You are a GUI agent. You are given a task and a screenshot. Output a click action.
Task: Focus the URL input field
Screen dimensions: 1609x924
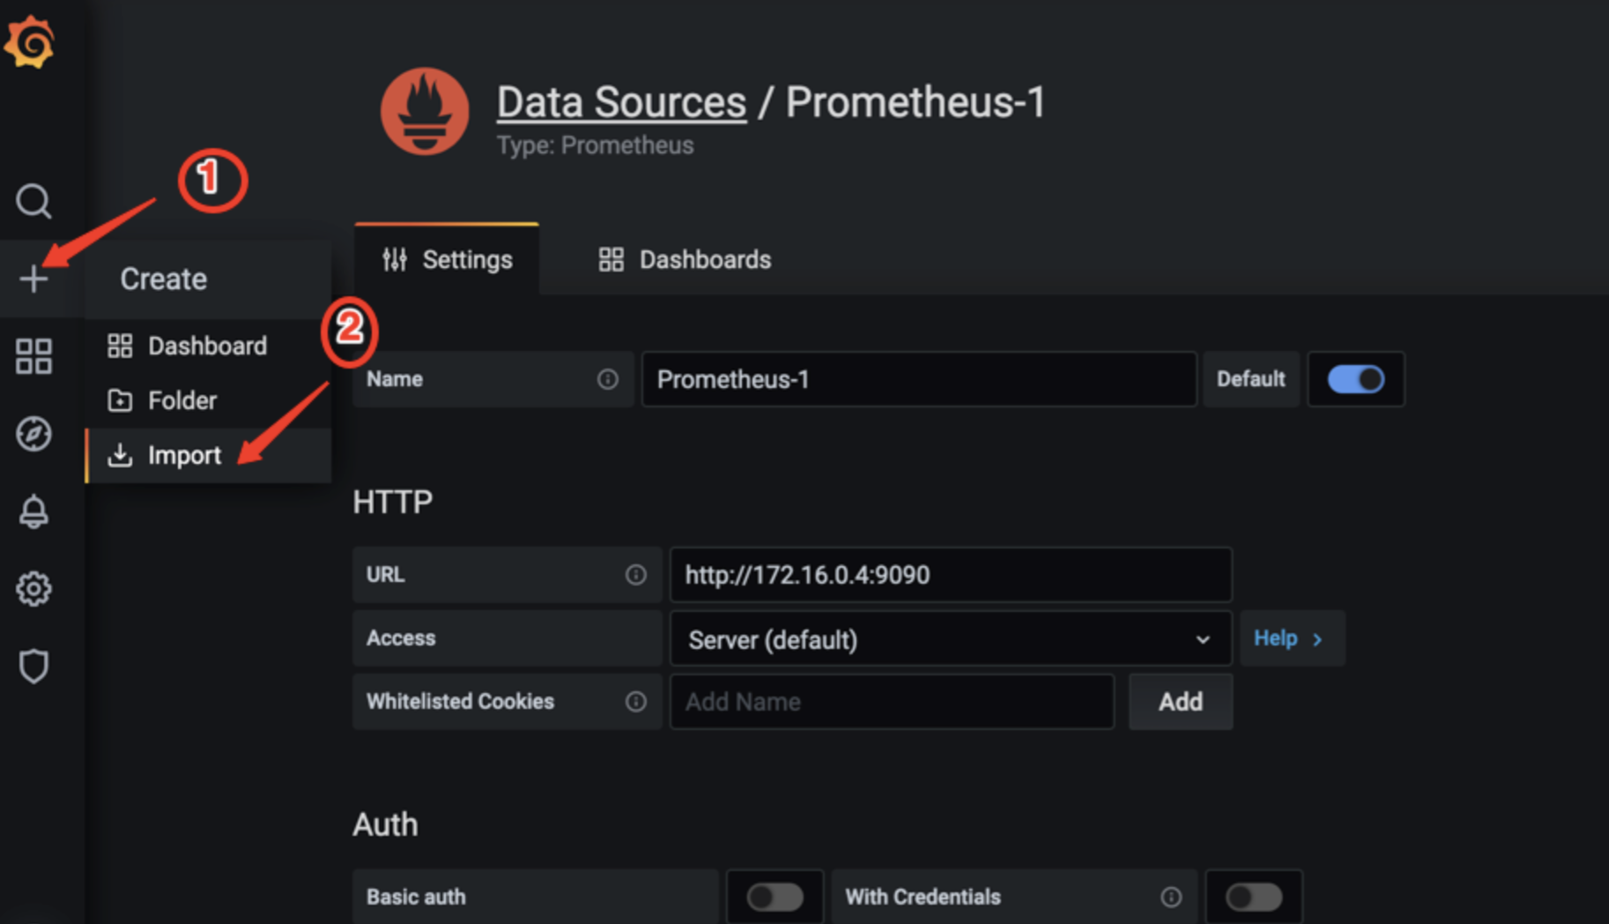pos(951,575)
